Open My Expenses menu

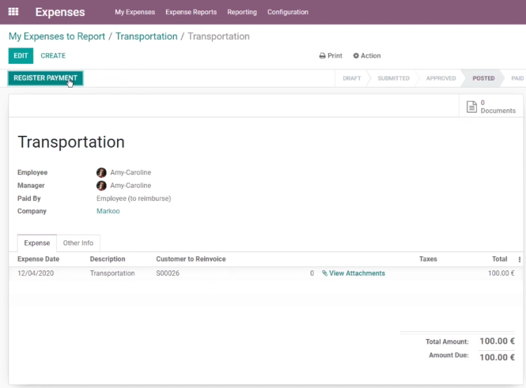coord(135,12)
